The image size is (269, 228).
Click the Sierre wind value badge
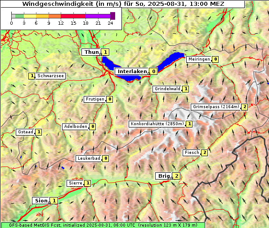[88, 183]
